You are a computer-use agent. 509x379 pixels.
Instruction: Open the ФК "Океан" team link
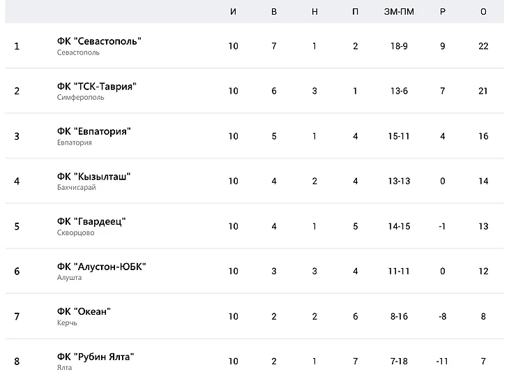point(84,311)
